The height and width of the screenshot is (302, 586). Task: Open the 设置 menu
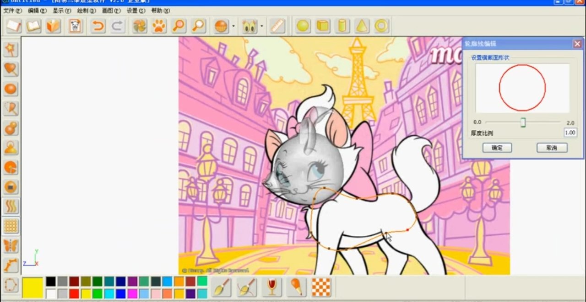tap(136, 11)
